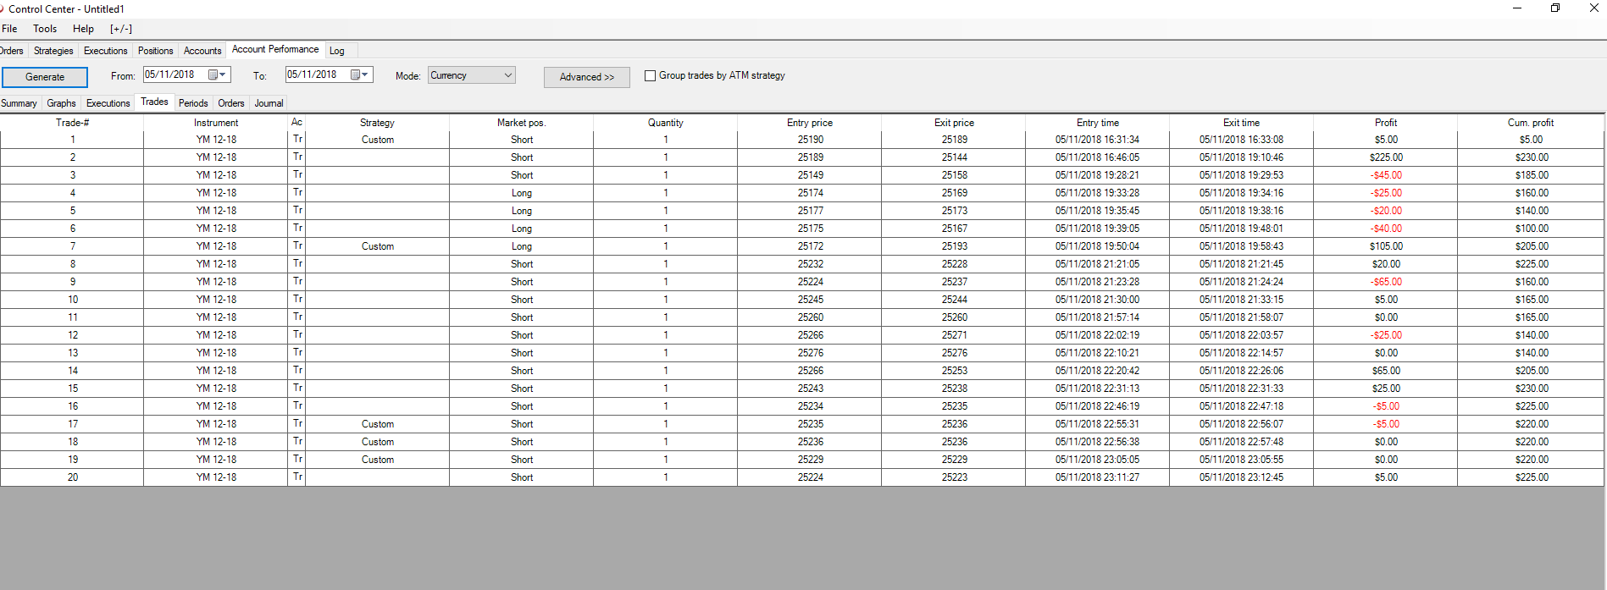Click the To date input field
The height and width of the screenshot is (590, 1607).
(329, 74)
